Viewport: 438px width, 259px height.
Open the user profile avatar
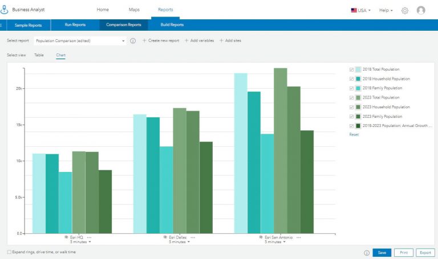point(421,10)
